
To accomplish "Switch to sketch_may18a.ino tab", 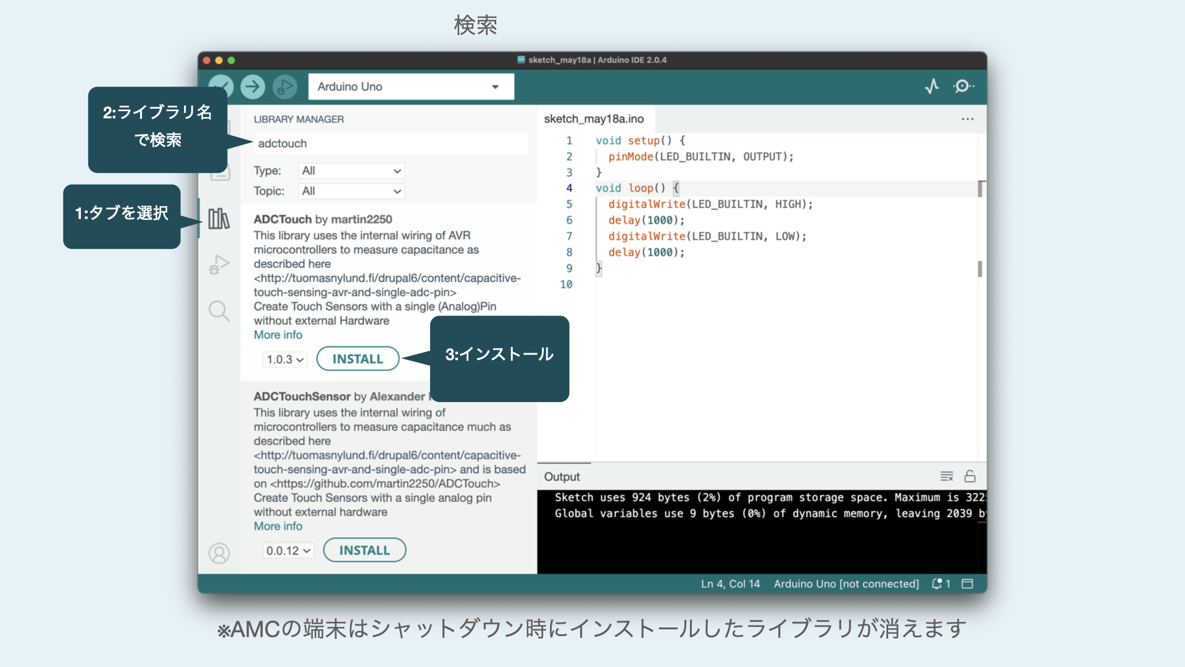I will (x=593, y=119).
